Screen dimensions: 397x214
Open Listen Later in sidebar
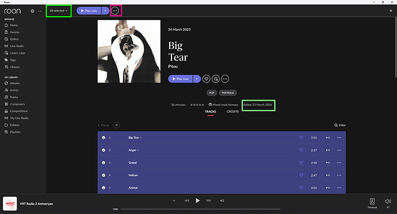(x=15, y=53)
